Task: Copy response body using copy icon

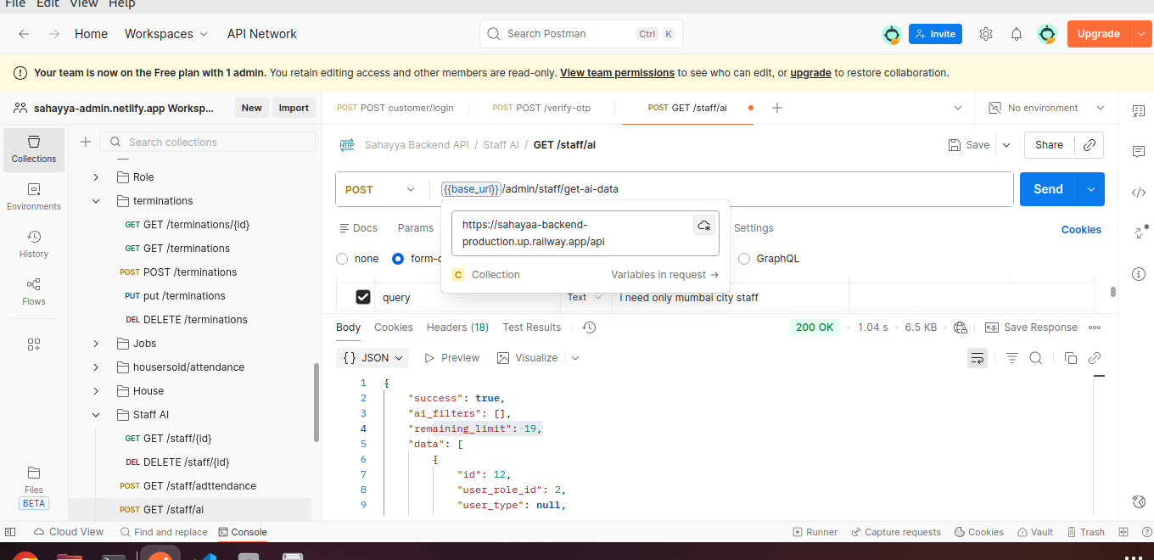Action: [x=1070, y=358]
